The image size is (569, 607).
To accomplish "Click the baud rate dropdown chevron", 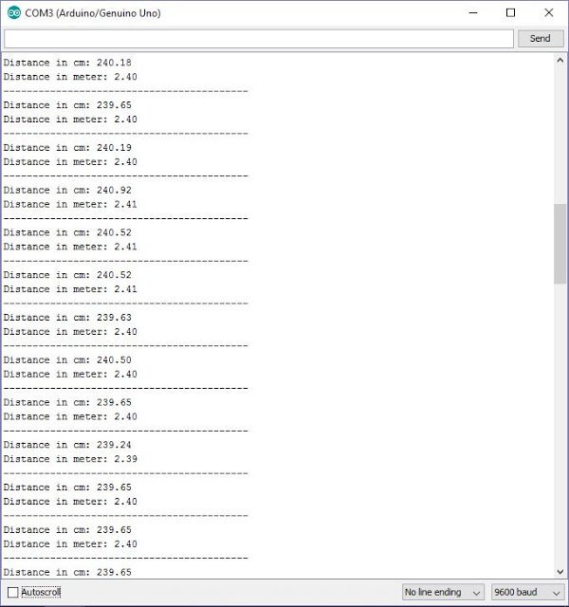I will point(557,593).
